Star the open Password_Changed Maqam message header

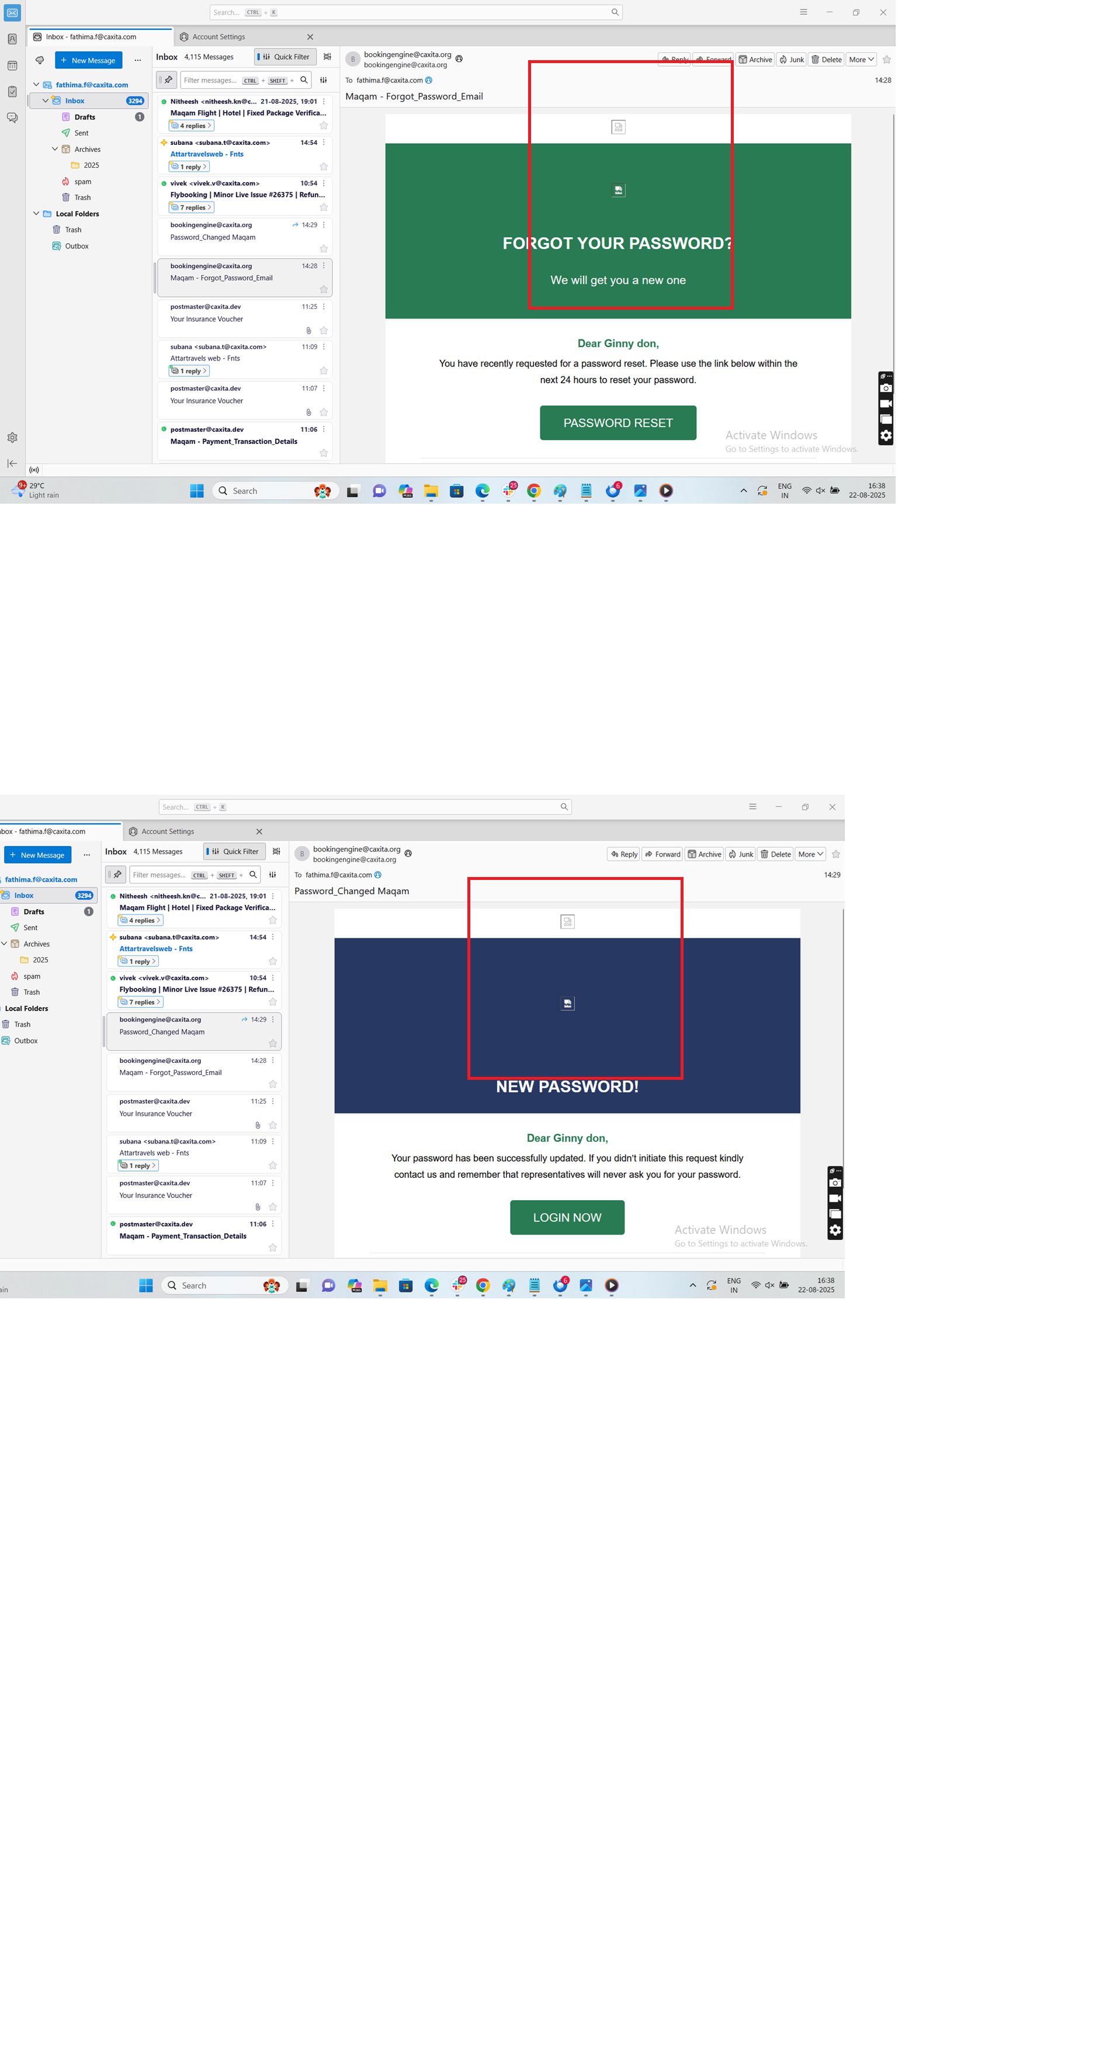[835, 854]
